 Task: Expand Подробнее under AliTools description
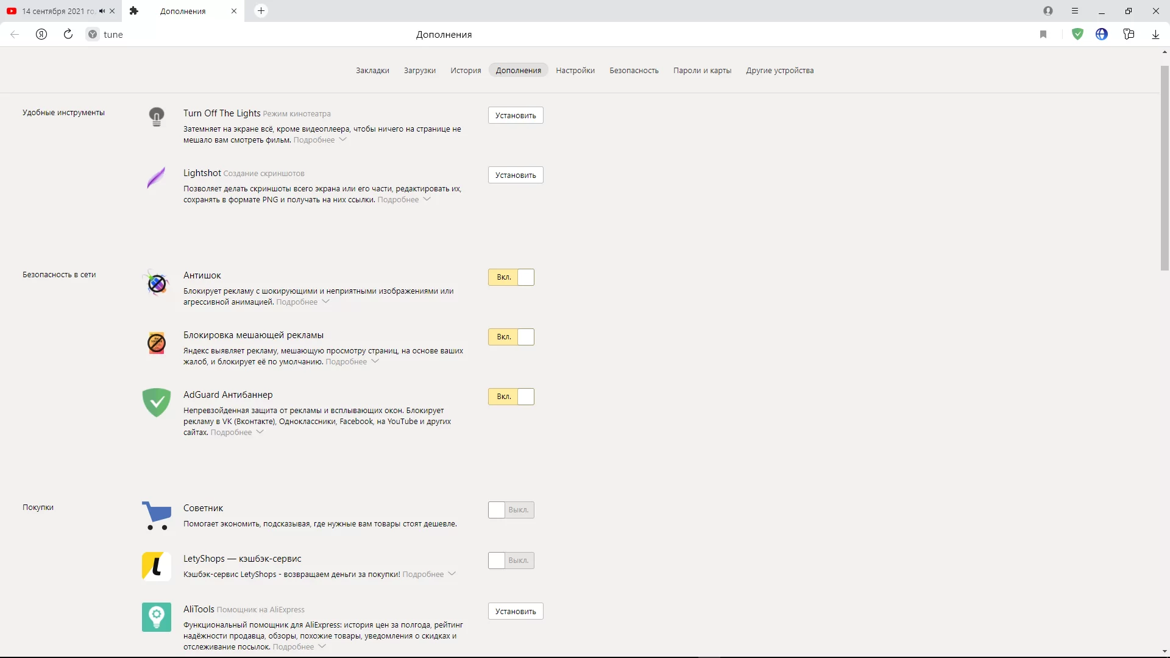click(x=299, y=647)
